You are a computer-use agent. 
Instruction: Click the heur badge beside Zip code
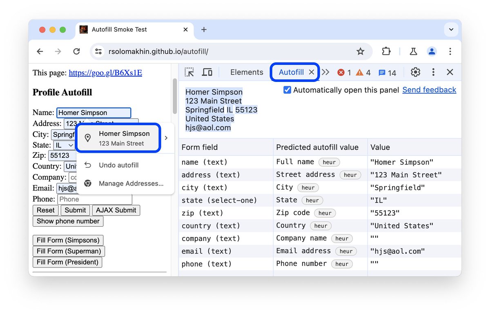point(325,213)
